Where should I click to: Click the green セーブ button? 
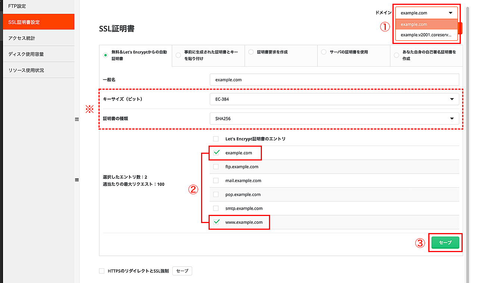445,242
